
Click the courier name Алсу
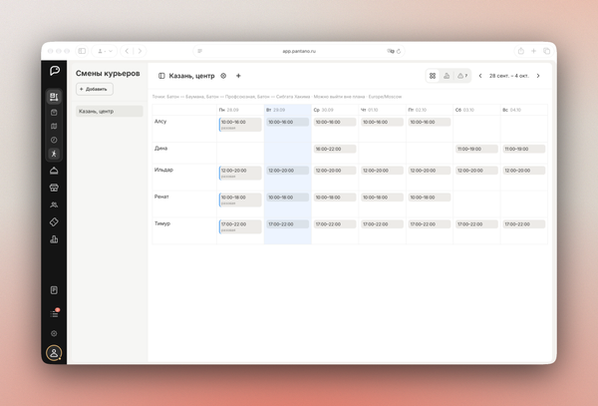[160, 122]
